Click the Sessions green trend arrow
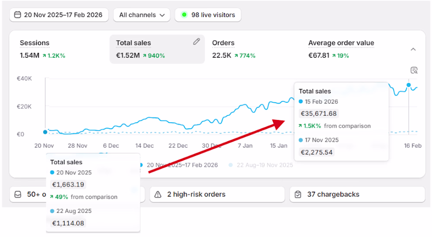This screenshot has width=432, height=237. pos(44,56)
